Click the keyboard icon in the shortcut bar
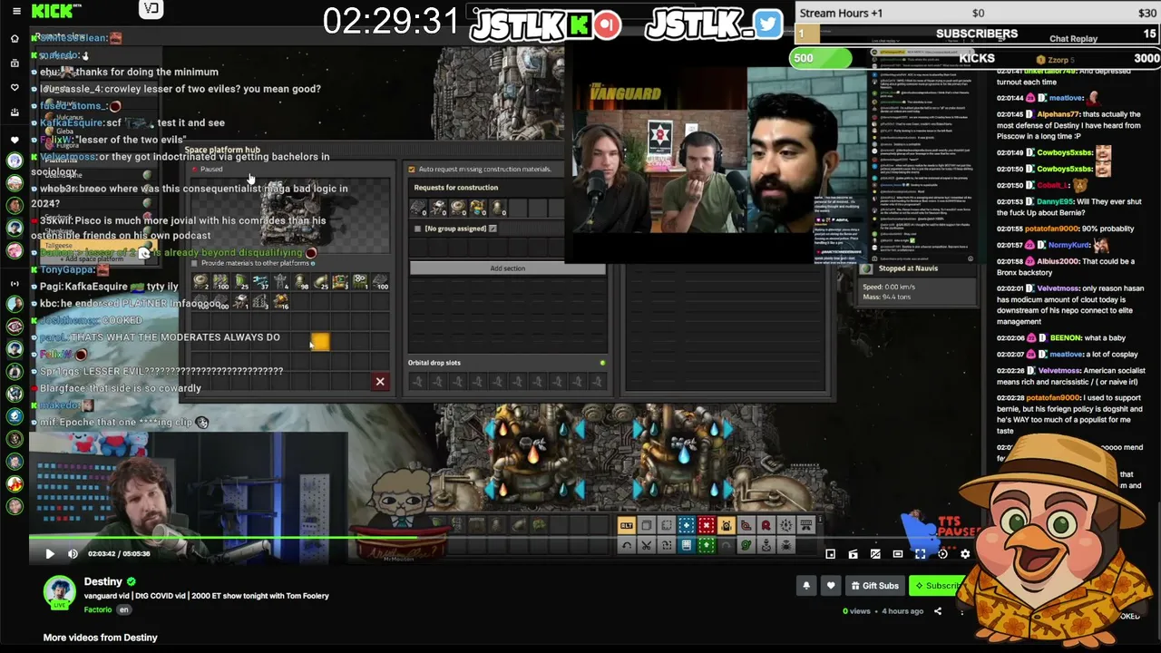Viewport: 1161px width, 653px height. tap(806, 526)
